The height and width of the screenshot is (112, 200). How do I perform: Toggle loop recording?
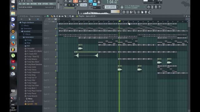click(85, 1)
